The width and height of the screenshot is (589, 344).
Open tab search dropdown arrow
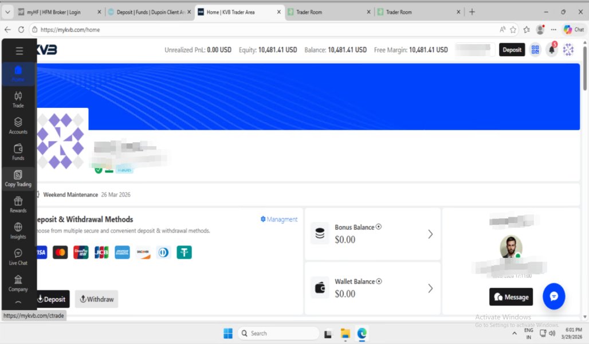tap(7, 12)
